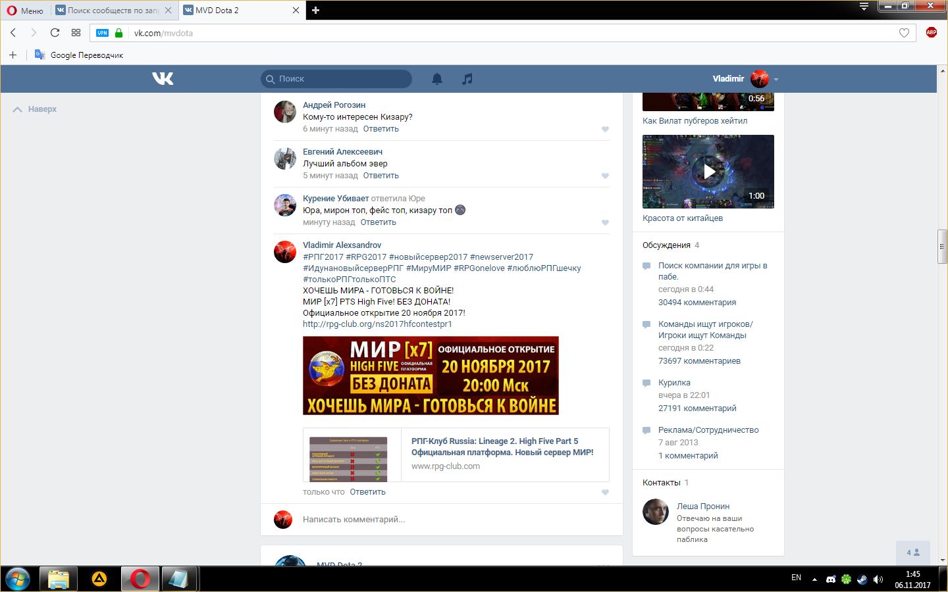The height and width of the screenshot is (592, 948).
Task: Play the Красота от китайцев video
Action: [708, 172]
